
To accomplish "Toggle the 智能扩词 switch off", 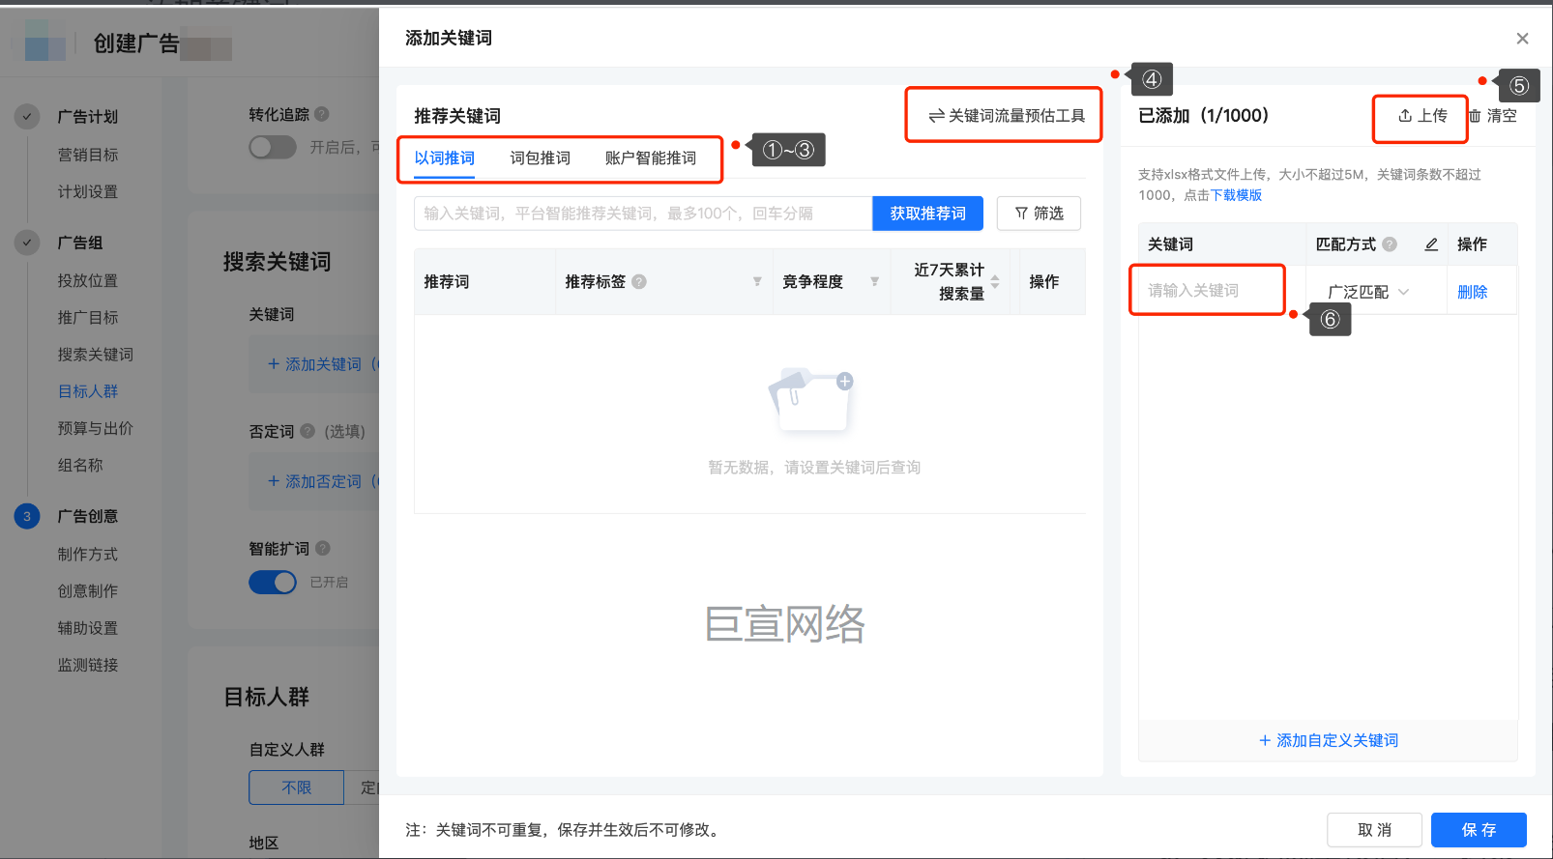I will click(273, 583).
